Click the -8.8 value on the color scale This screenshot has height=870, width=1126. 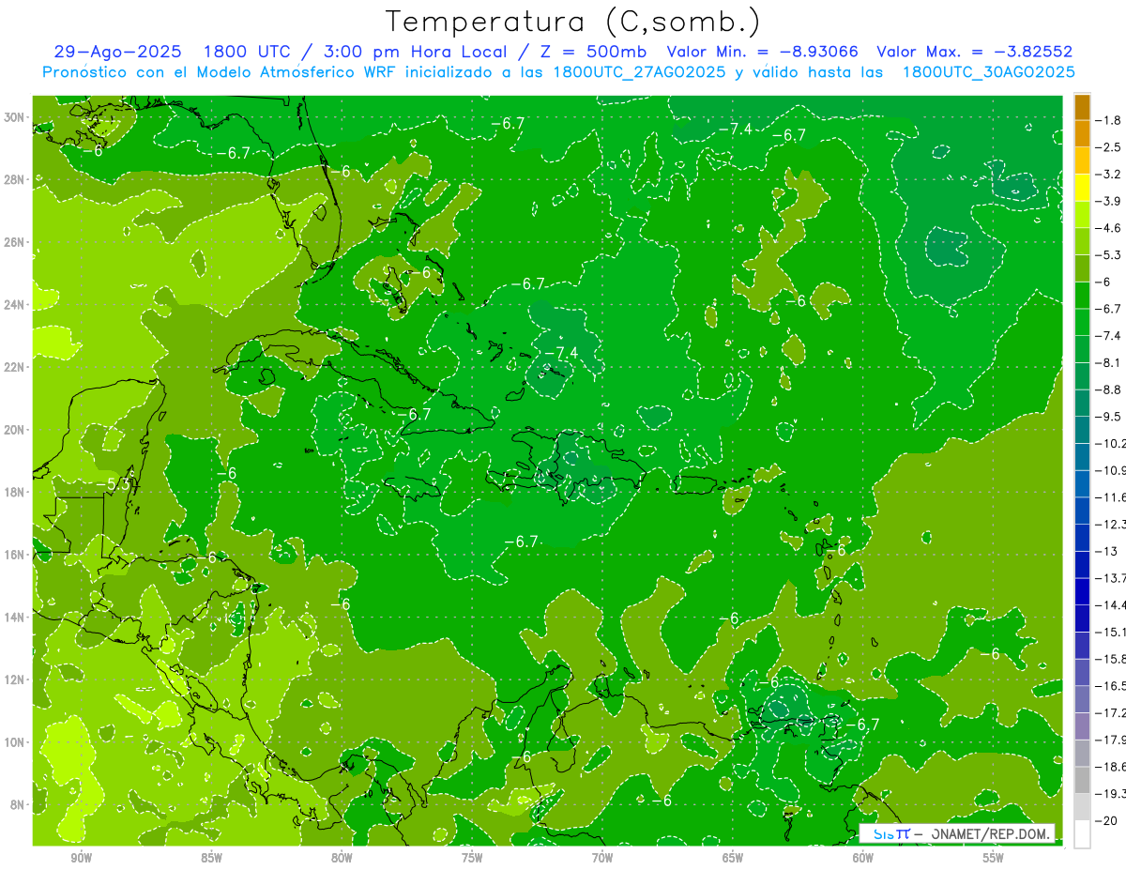[x=1109, y=389]
